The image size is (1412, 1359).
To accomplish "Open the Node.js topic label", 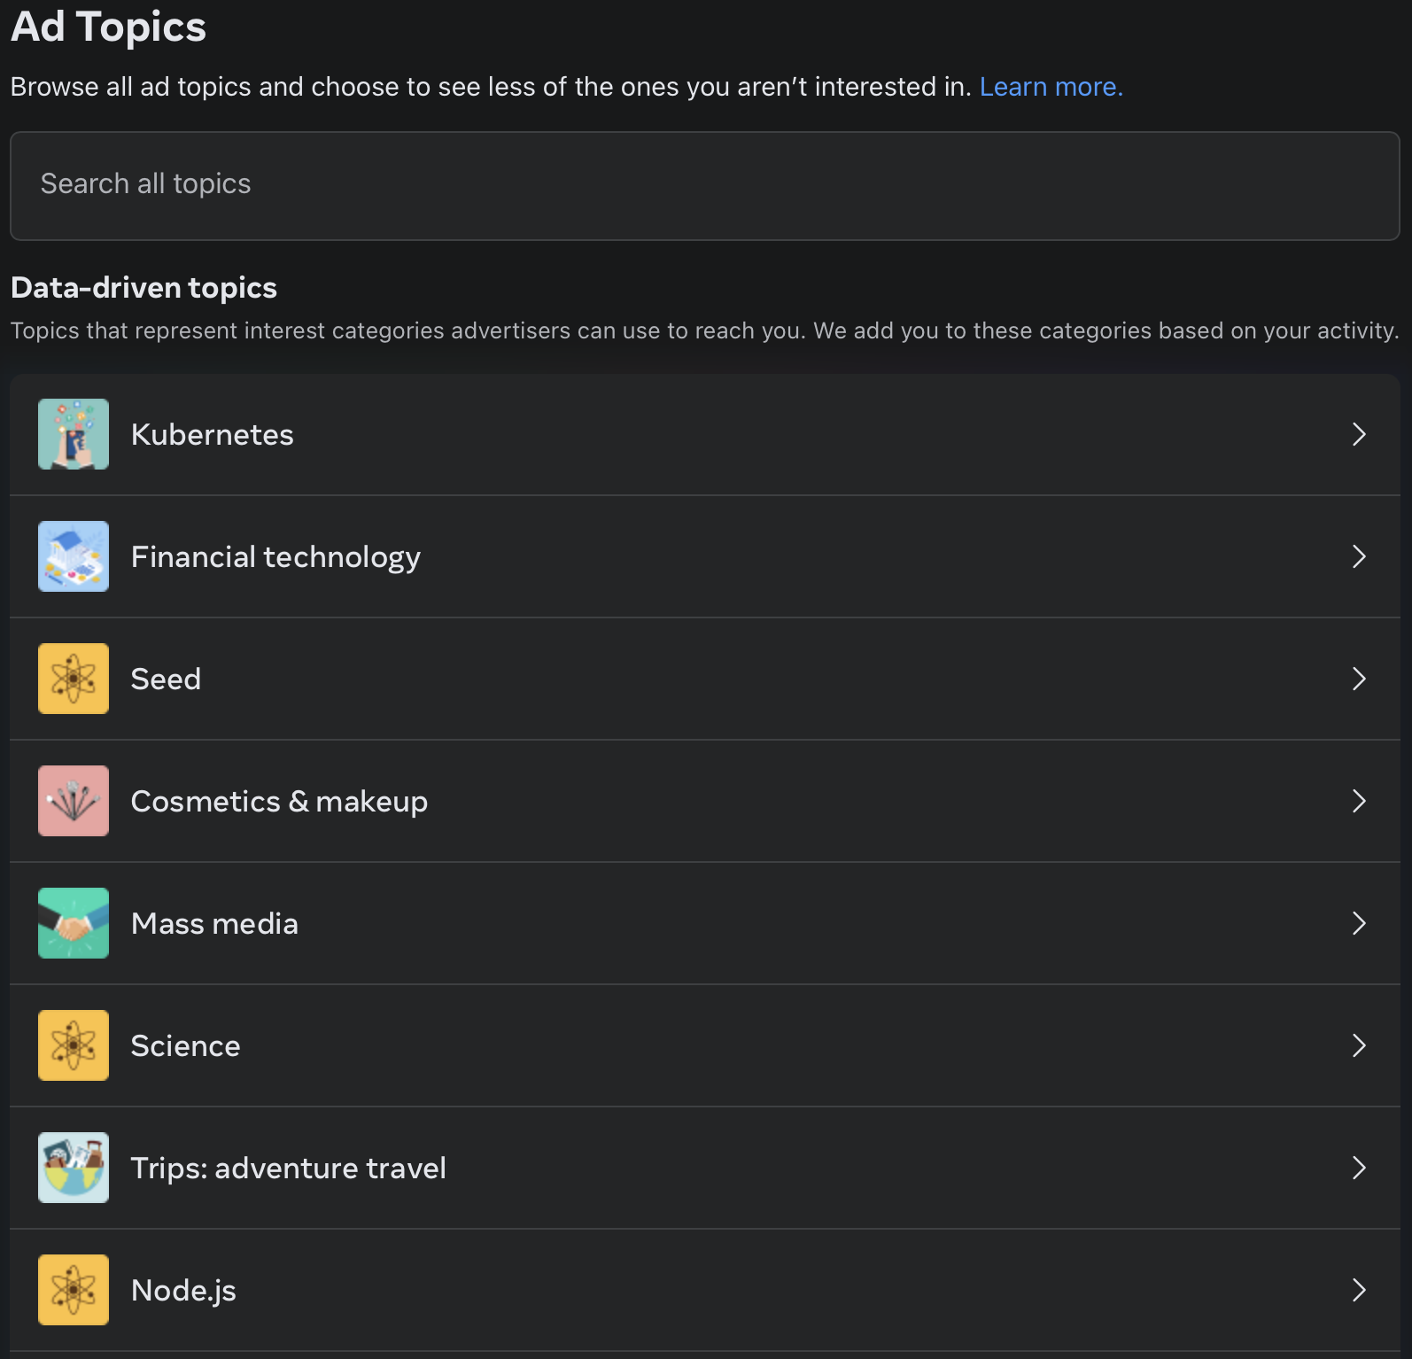I will 183,1291.
